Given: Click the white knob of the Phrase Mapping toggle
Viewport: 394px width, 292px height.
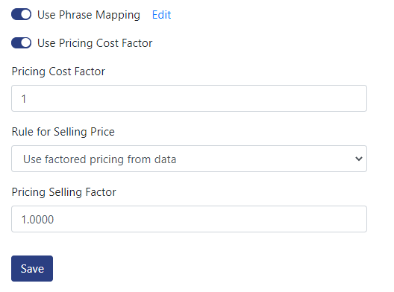Looking at the screenshot, I should click(26, 14).
